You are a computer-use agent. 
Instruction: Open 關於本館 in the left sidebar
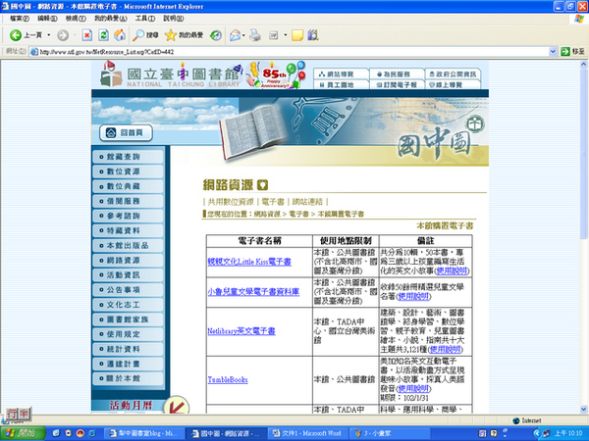point(128,378)
